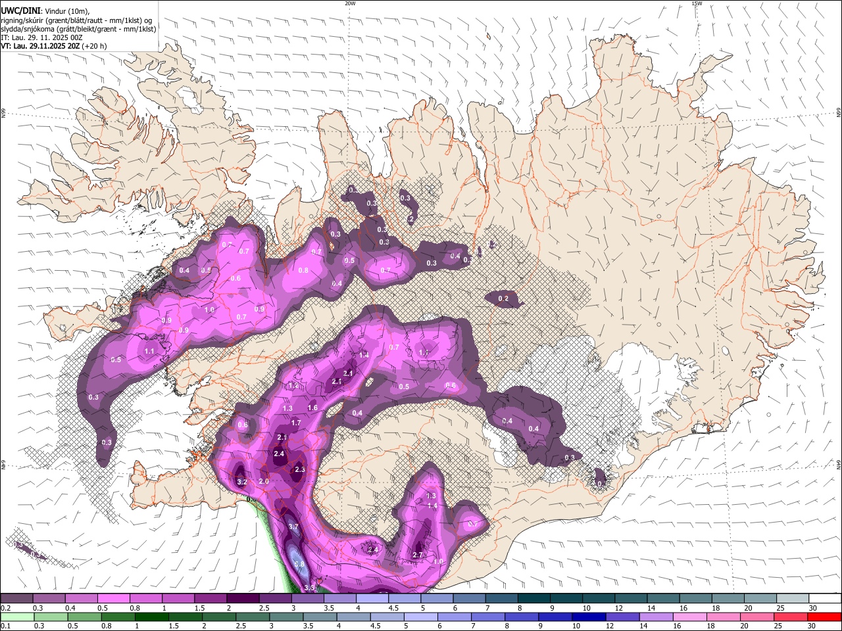Click the isolated 0.2 value on the map

[503, 298]
